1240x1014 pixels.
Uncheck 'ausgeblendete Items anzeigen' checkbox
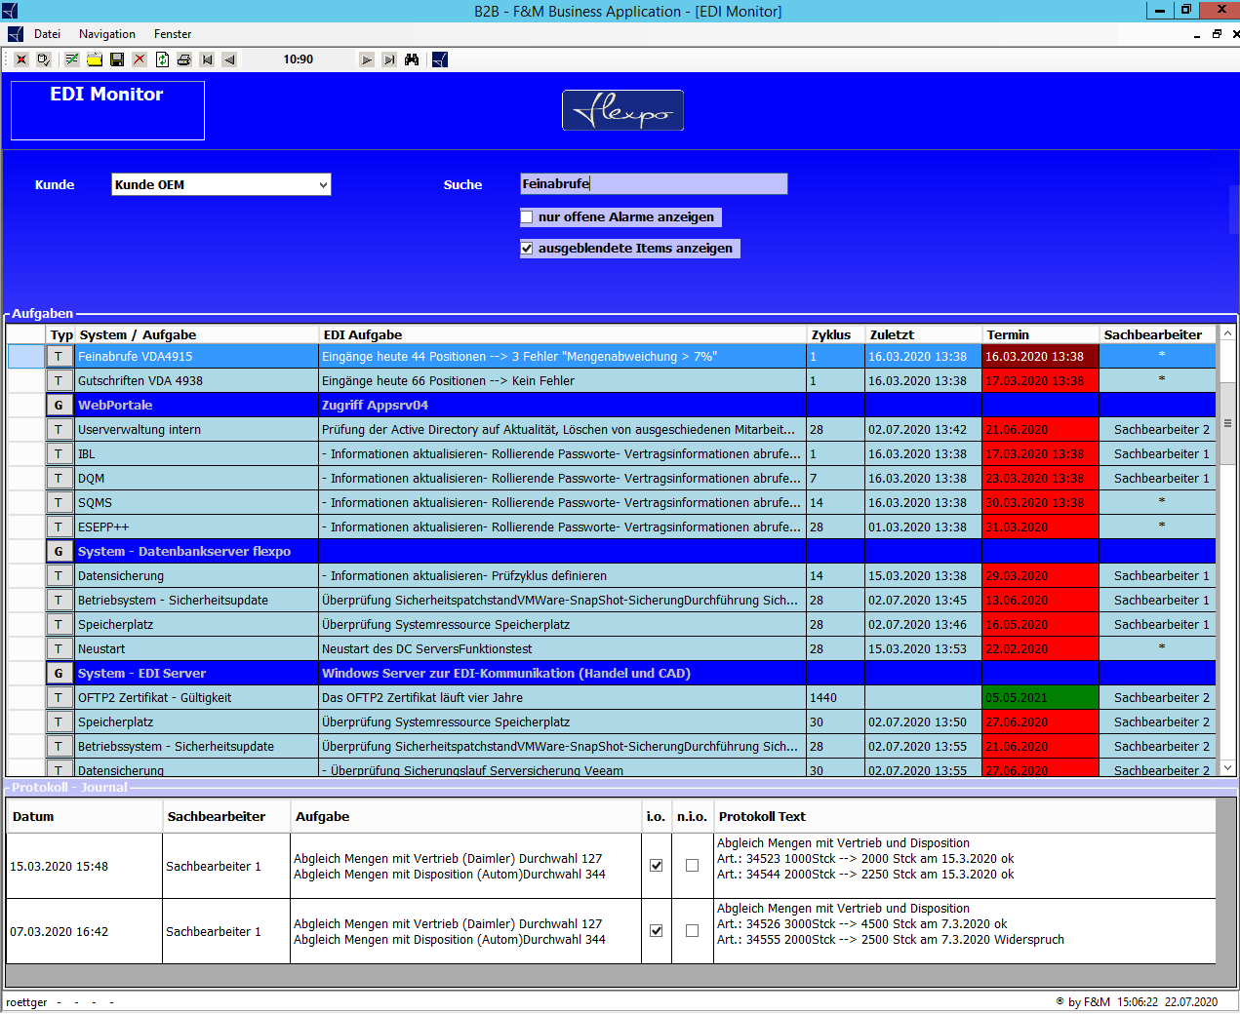tap(527, 249)
